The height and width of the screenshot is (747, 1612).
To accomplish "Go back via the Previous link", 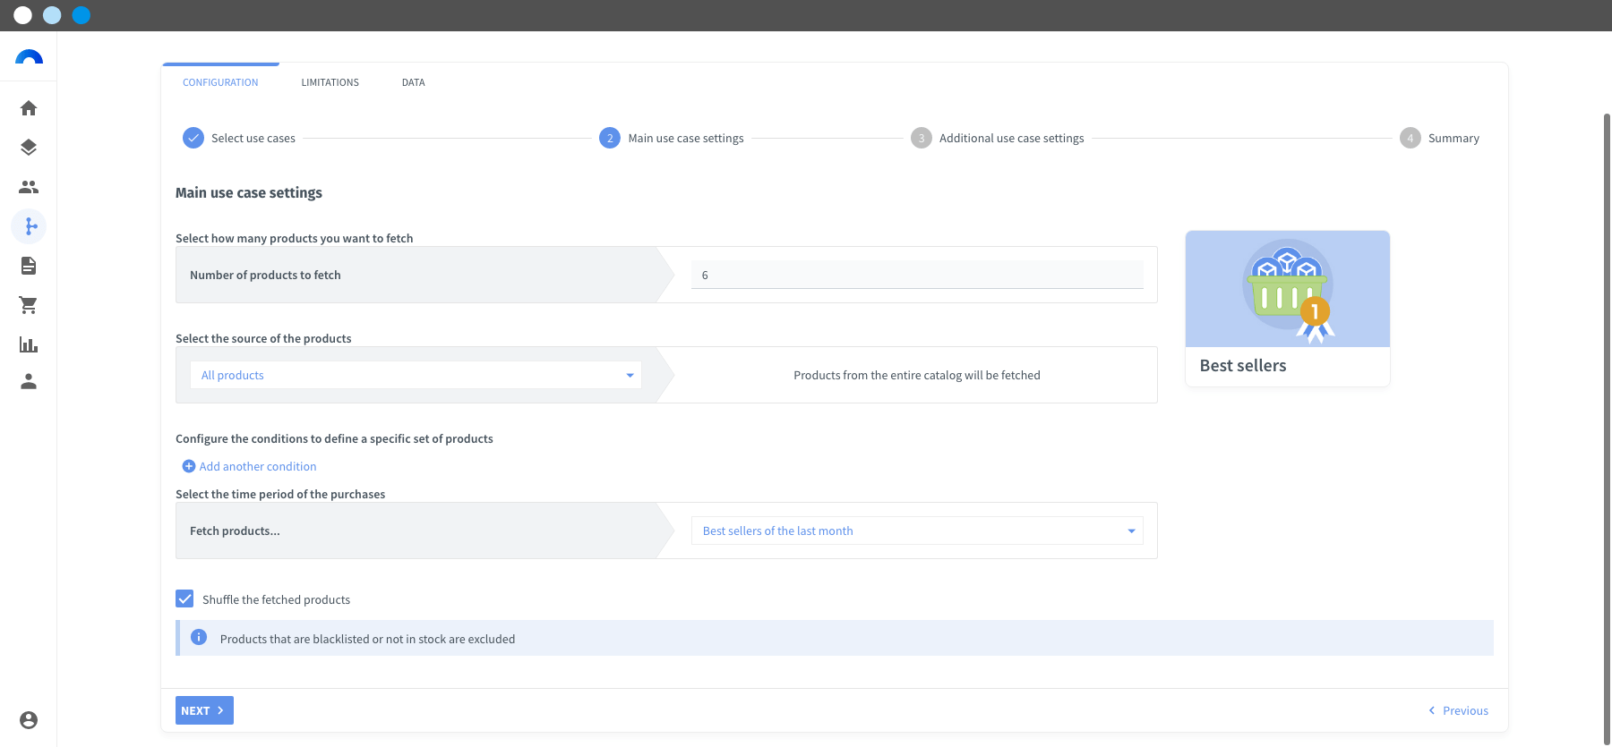I will coord(1458,710).
